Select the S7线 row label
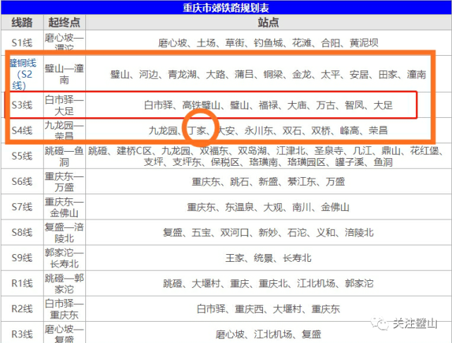This screenshot has width=452, height=343. coord(22,207)
